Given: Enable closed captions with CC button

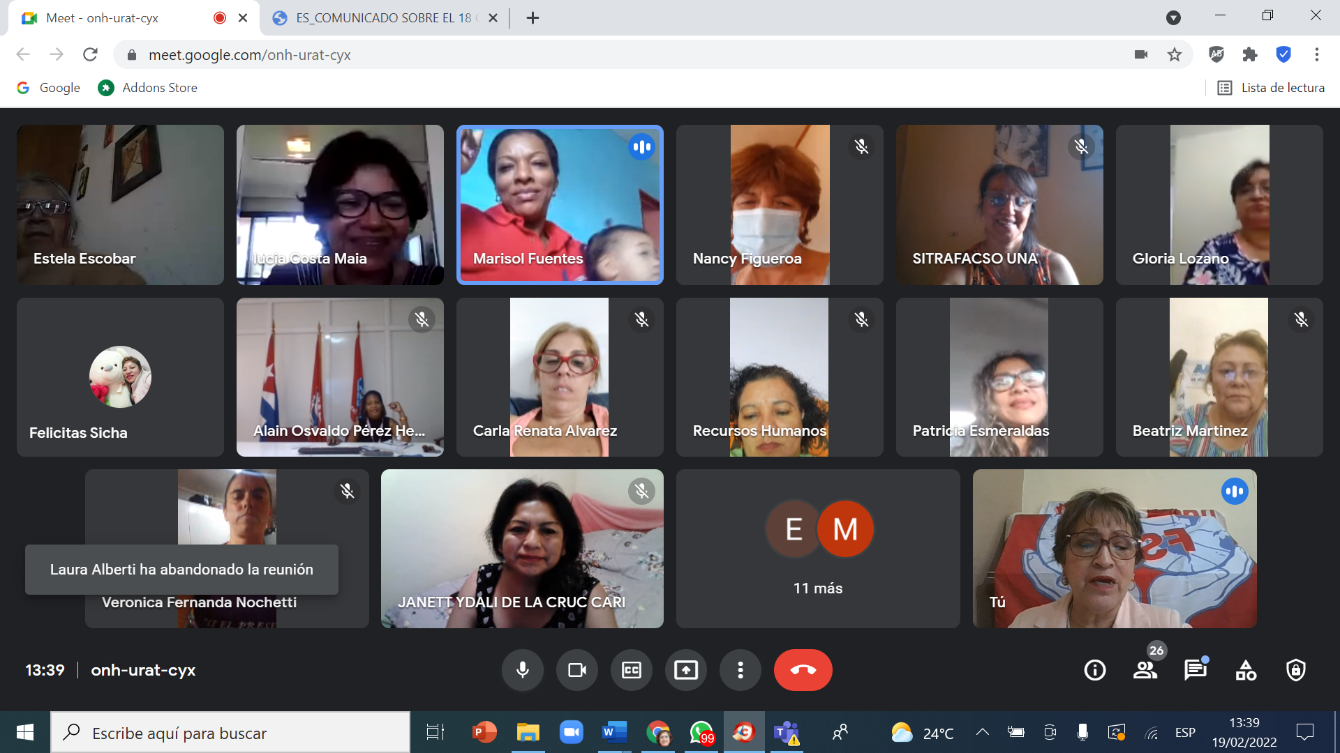Looking at the screenshot, I should tap(632, 670).
